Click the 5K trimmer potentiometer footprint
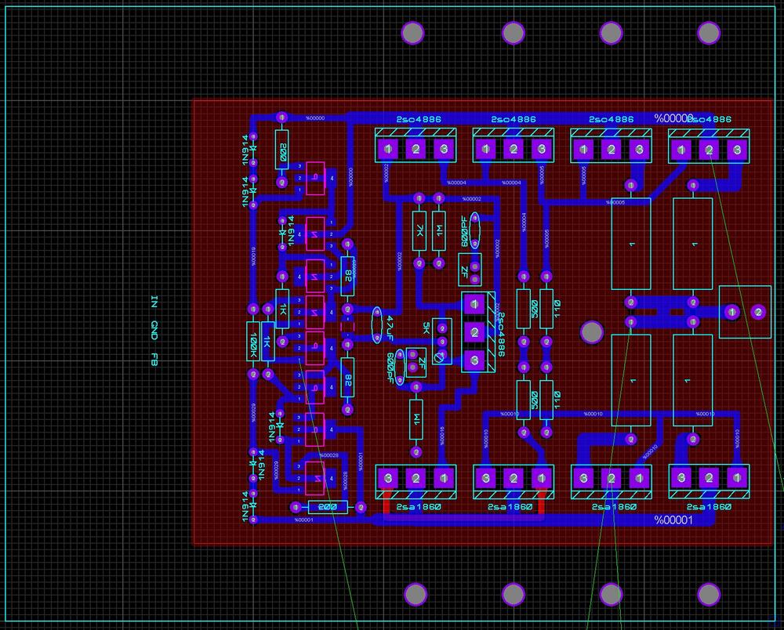Image resolution: width=784 pixels, height=630 pixels. (442, 342)
